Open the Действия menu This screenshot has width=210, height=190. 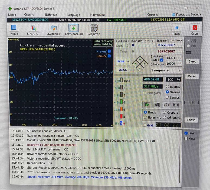click(x=51, y=15)
